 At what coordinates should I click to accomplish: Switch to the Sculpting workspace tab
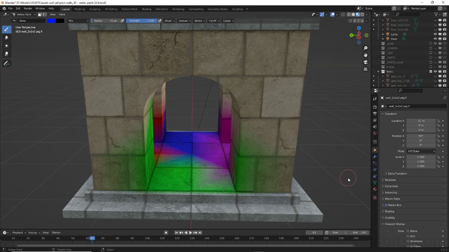[x=95, y=9]
